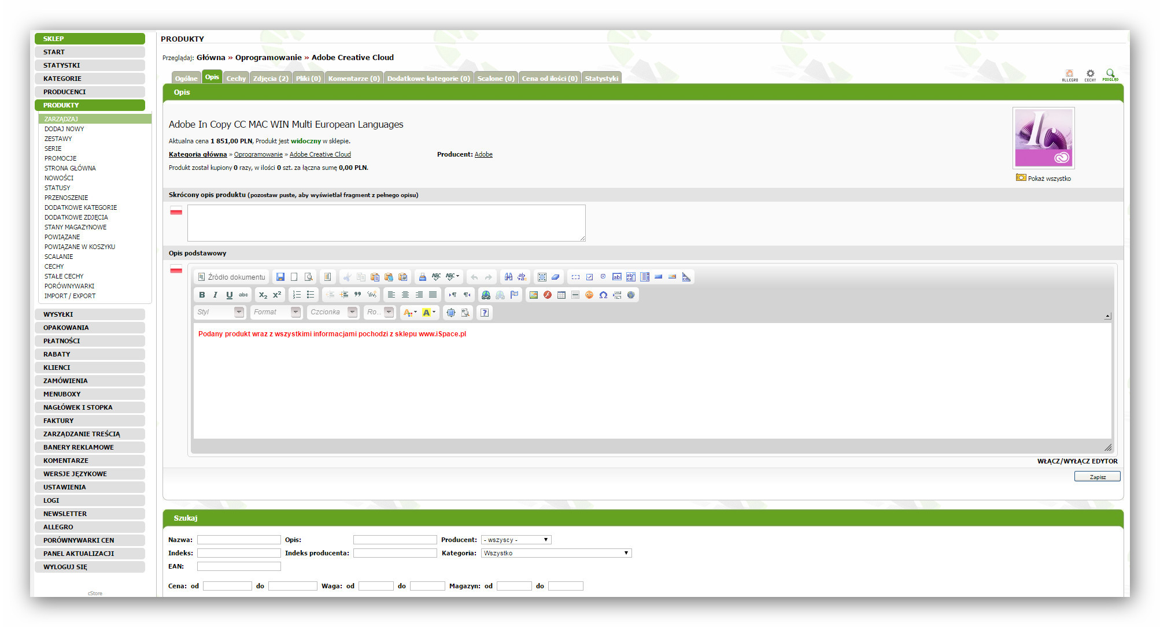Follow the Adobe producer link
The width and height of the screenshot is (1160, 627).
[483, 154]
